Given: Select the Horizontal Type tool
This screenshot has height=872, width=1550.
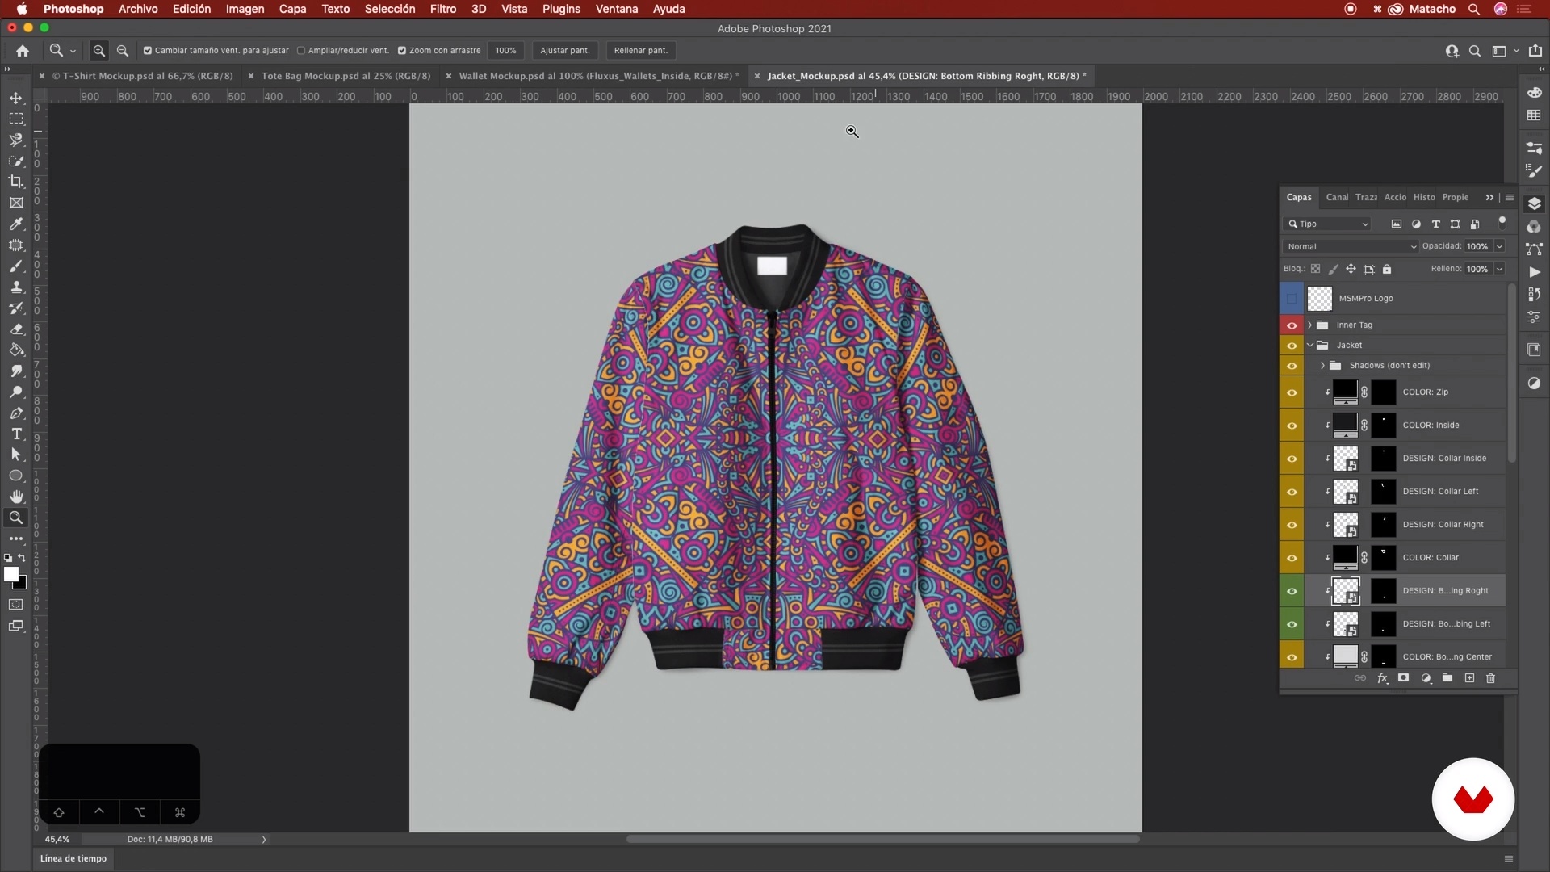Looking at the screenshot, I should click(16, 434).
